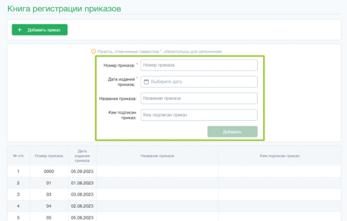Click the Название приказа: field label
Screen dimensions: 347x221
point(118,98)
